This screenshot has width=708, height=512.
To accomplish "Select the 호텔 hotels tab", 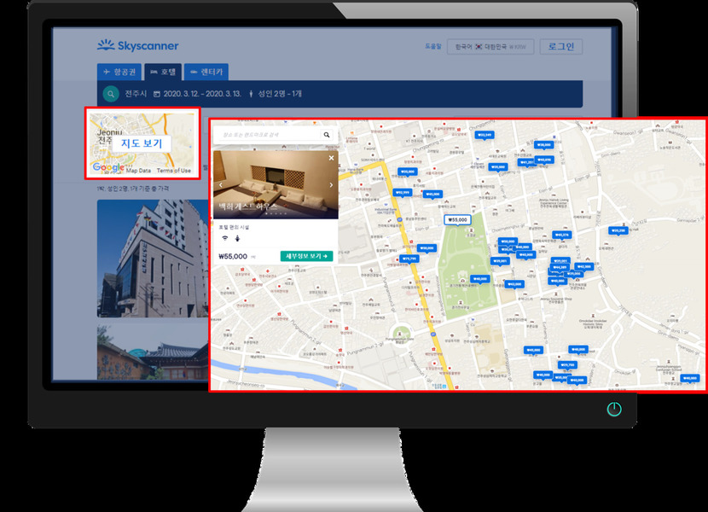I will pos(161,73).
